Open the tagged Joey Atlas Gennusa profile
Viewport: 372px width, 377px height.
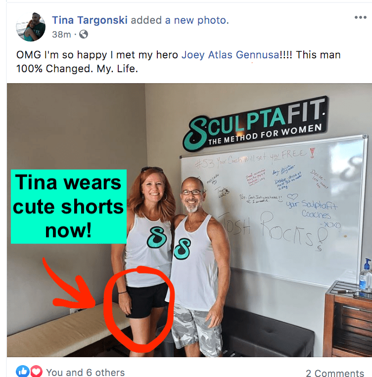coord(230,55)
